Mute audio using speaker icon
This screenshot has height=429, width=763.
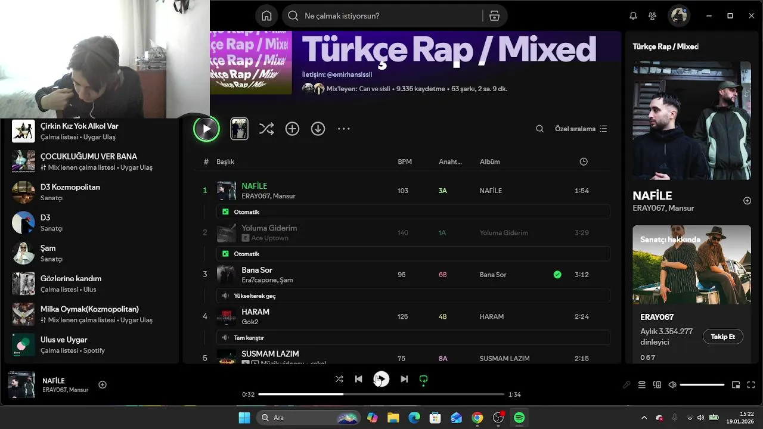[x=672, y=385]
